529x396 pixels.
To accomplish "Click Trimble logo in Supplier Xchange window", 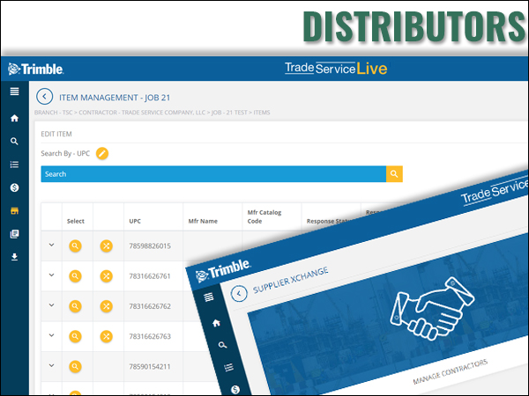I will tap(223, 271).
